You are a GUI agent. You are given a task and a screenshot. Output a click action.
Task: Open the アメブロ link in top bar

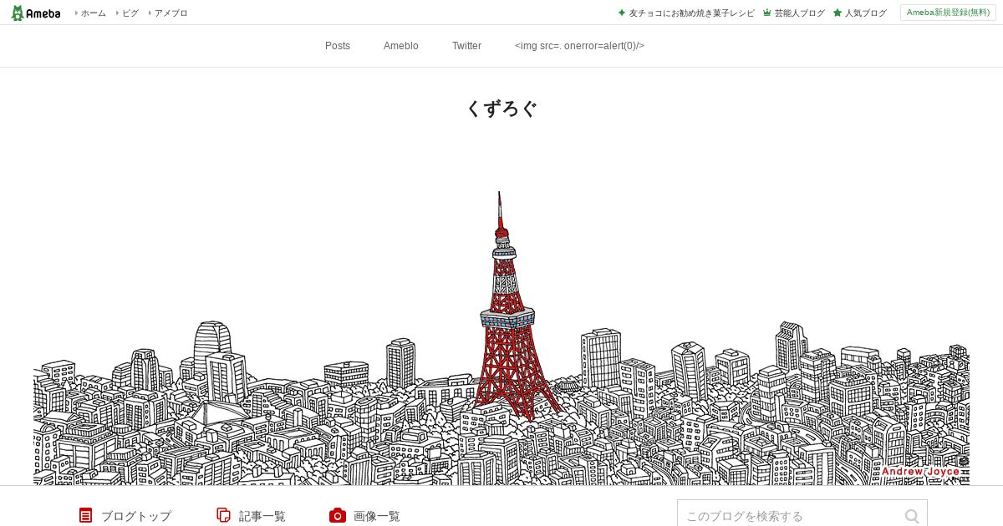point(171,13)
